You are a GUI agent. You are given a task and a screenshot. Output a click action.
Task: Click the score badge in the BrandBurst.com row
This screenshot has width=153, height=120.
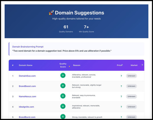63,116
